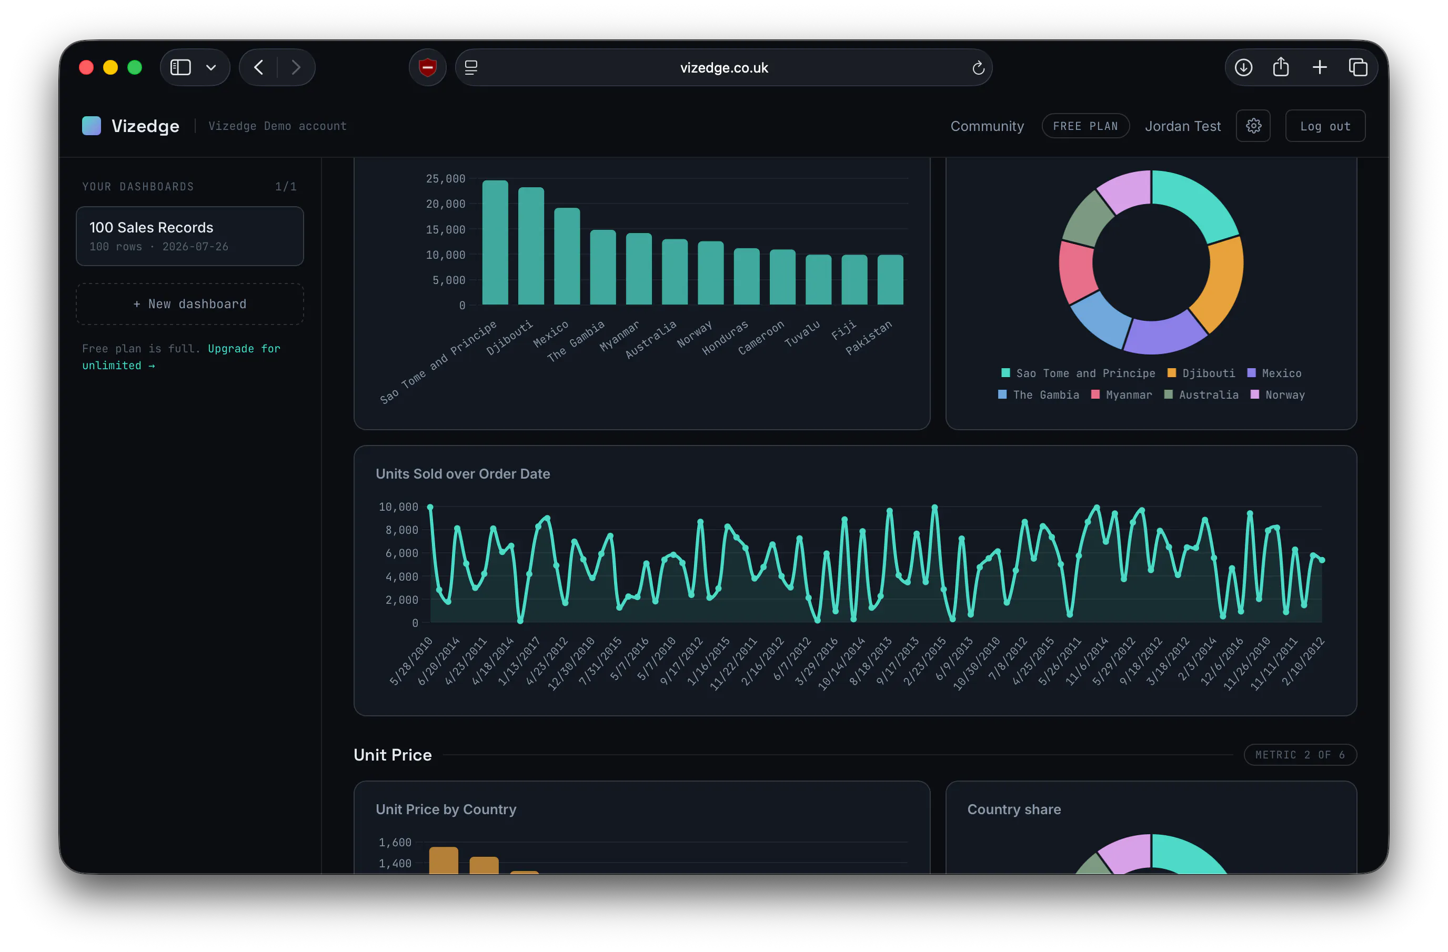The height and width of the screenshot is (952, 1448).
Task: Toggle the Myanmar legend entry
Action: 1121,395
